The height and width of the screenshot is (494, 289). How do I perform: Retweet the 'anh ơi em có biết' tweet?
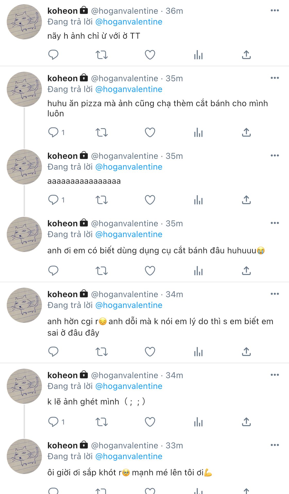click(102, 271)
